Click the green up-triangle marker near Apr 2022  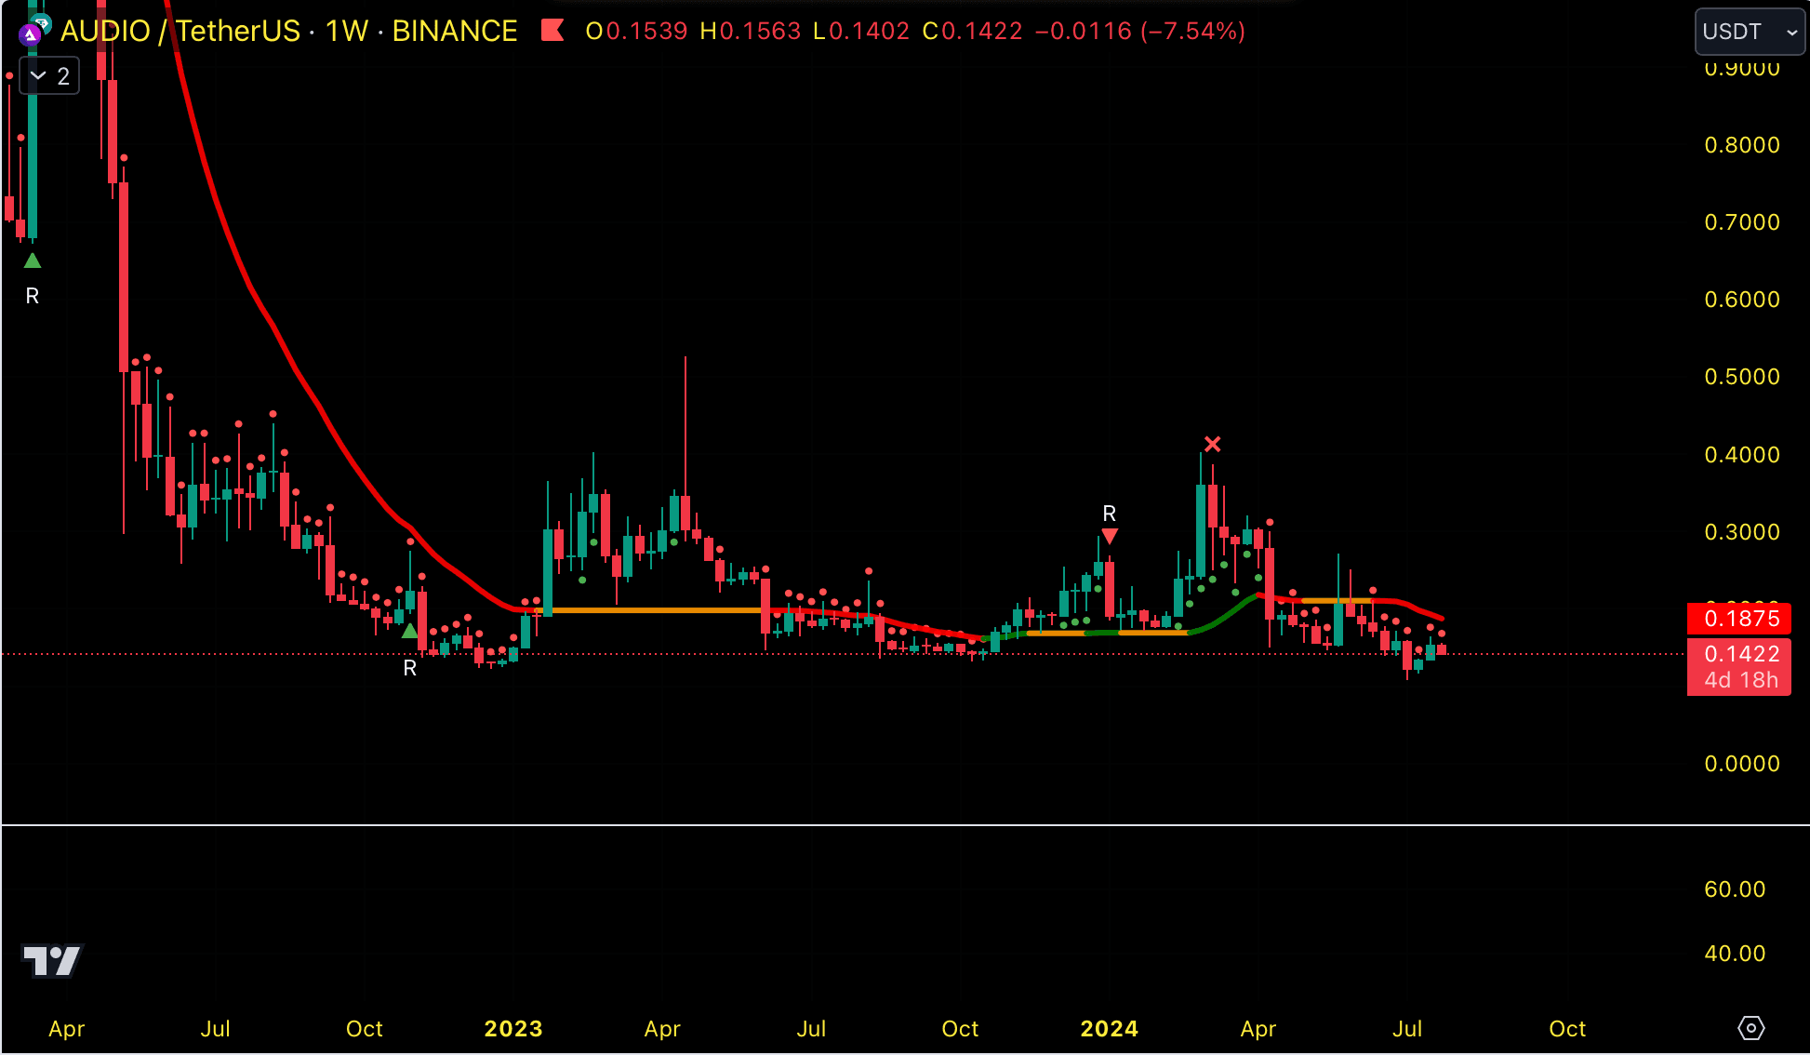click(x=33, y=260)
